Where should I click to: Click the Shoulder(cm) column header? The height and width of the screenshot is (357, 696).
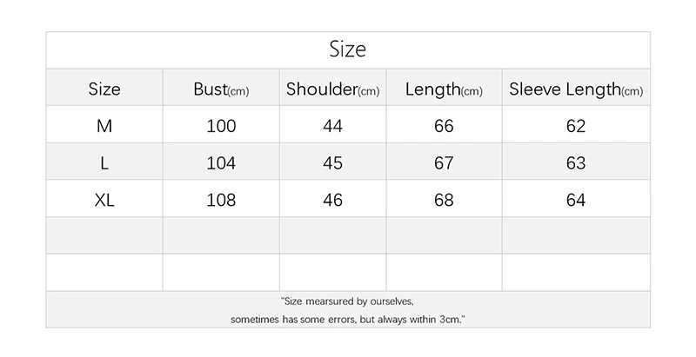tap(332, 89)
